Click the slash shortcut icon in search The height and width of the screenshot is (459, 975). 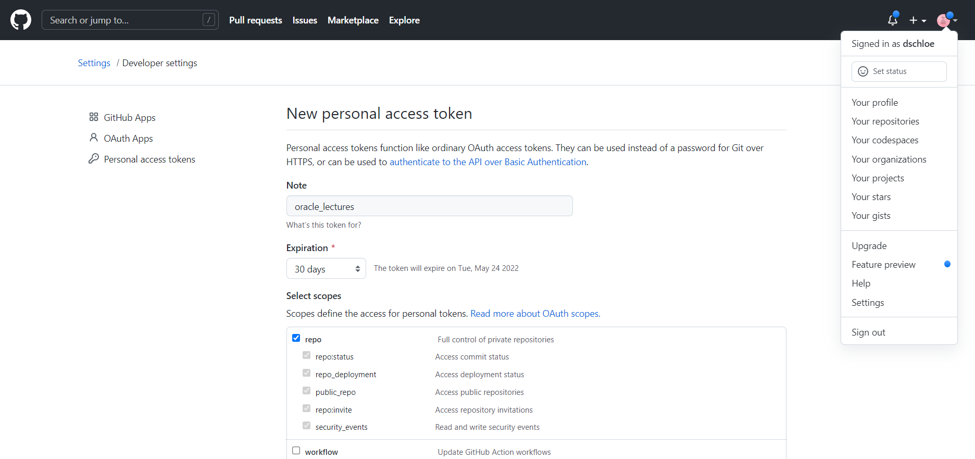coord(209,20)
